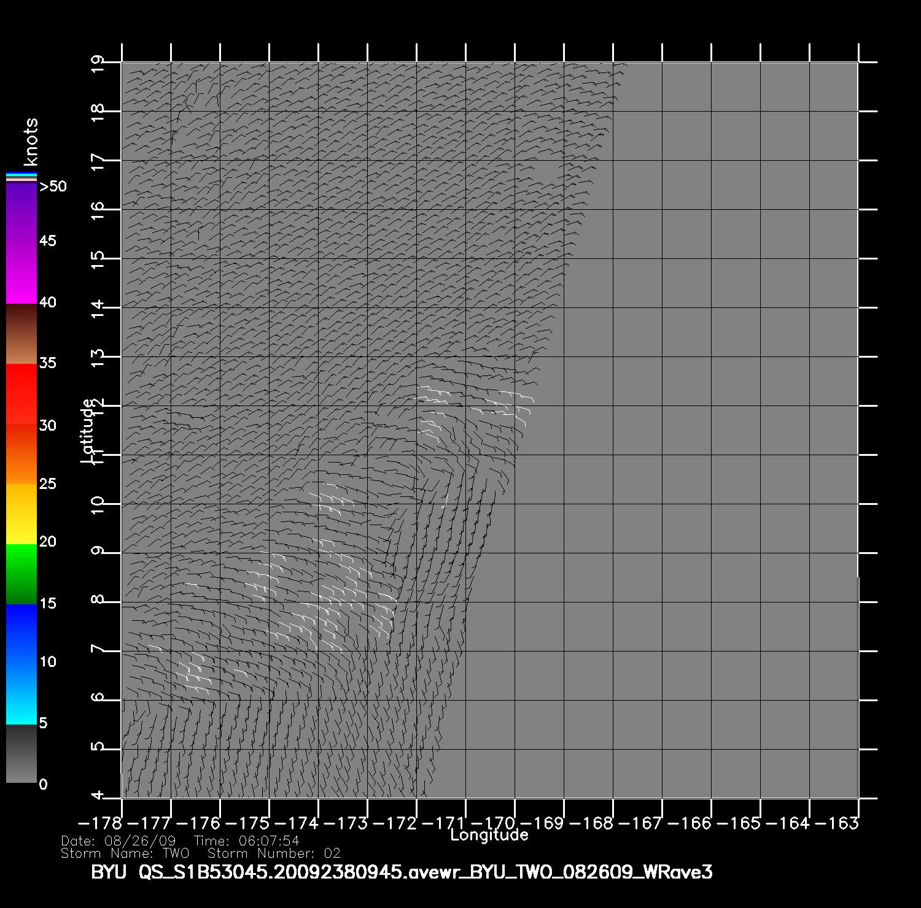921x908 pixels.
Task: Click the 'Storm Name: TWO' text
Action: coord(125,853)
